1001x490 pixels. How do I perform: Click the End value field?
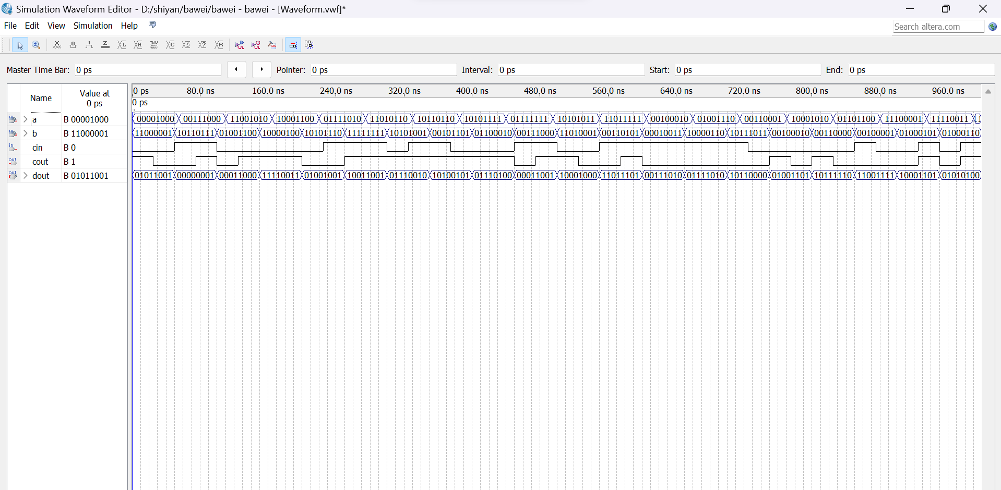pos(921,70)
